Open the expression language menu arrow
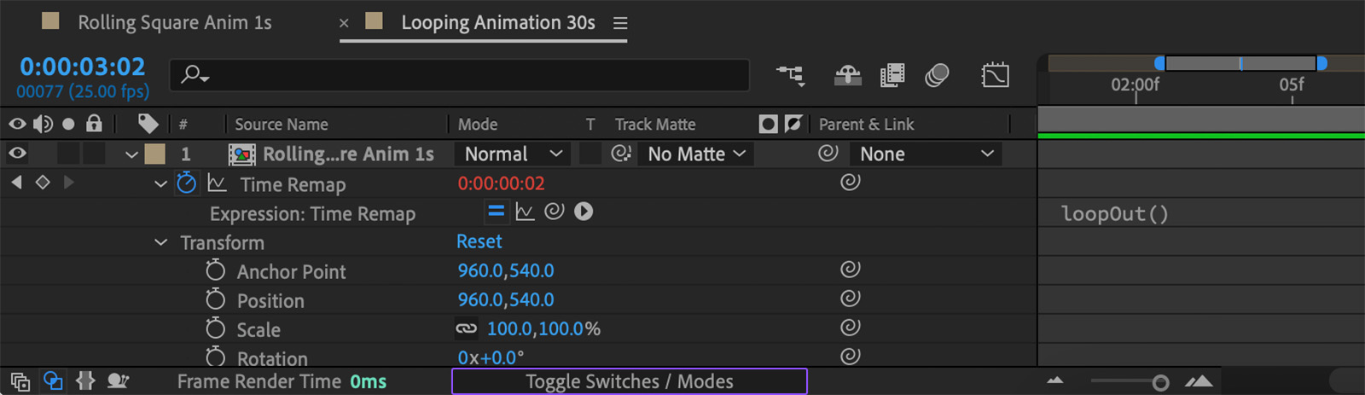Screen dimensions: 1365x395 tap(584, 211)
